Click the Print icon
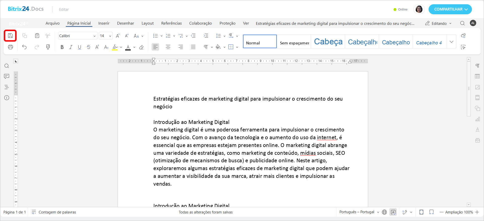The height and width of the screenshot is (221, 484). click(10, 47)
